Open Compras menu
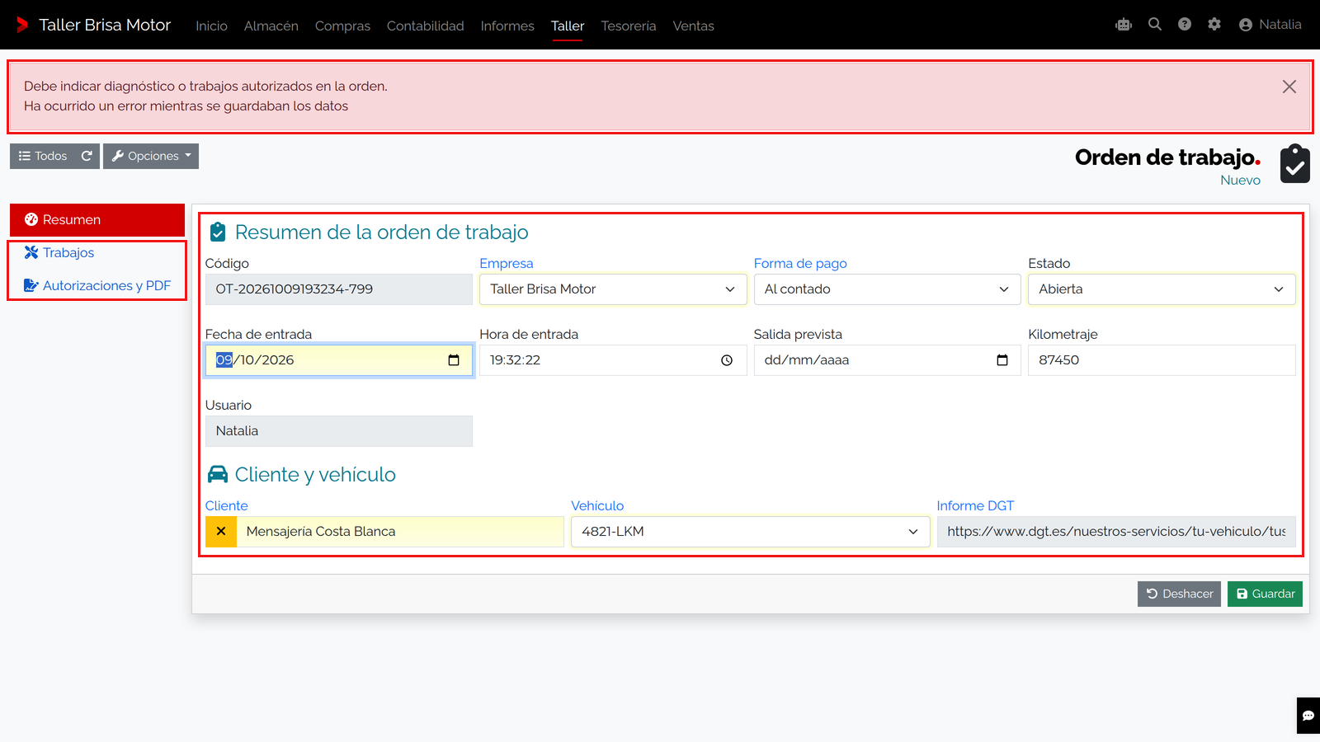The height and width of the screenshot is (742, 1320). click(x=342, y=26)
